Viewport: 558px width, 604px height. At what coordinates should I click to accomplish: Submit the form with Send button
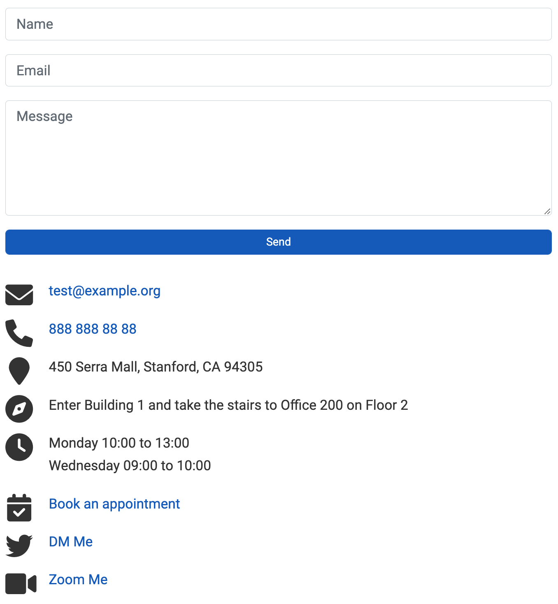pyautogui.click(x=279, y=242)
